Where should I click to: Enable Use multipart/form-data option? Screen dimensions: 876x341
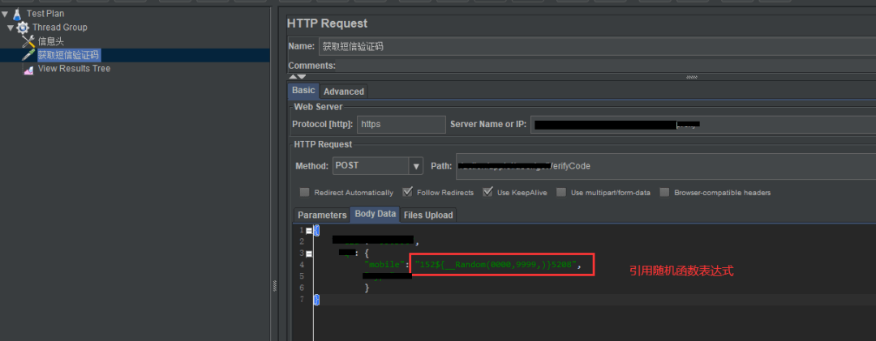561,193
